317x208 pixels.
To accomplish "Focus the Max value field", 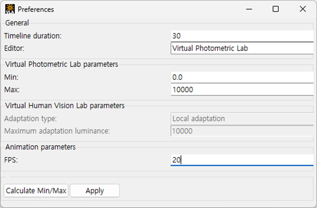I will 242,90.
